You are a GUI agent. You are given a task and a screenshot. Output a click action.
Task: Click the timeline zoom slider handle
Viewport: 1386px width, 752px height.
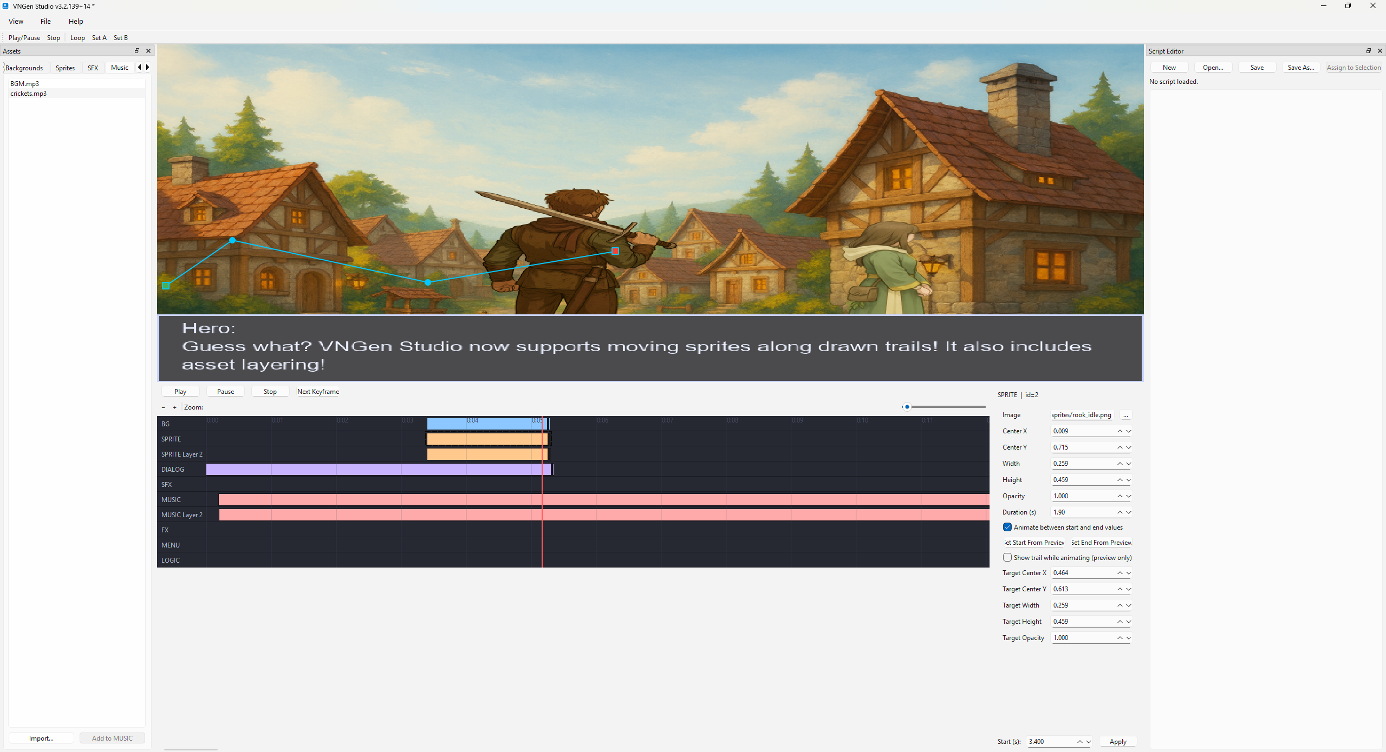click(907, 407)
